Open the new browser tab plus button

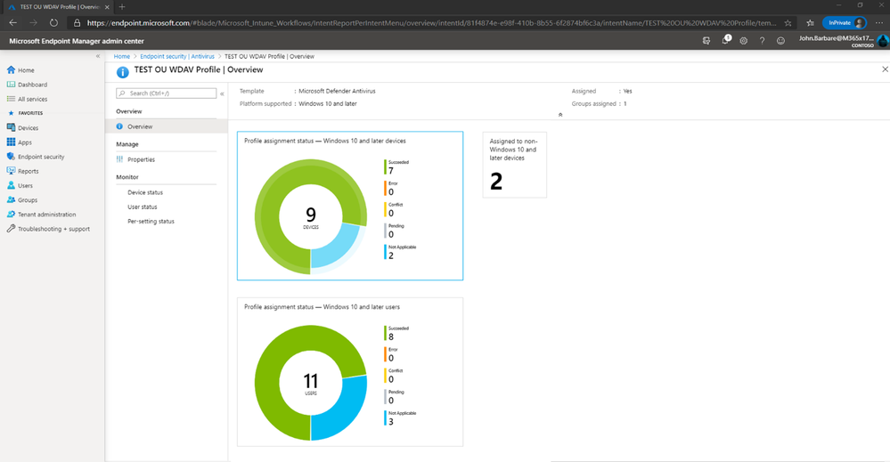(x=121, y=7)
